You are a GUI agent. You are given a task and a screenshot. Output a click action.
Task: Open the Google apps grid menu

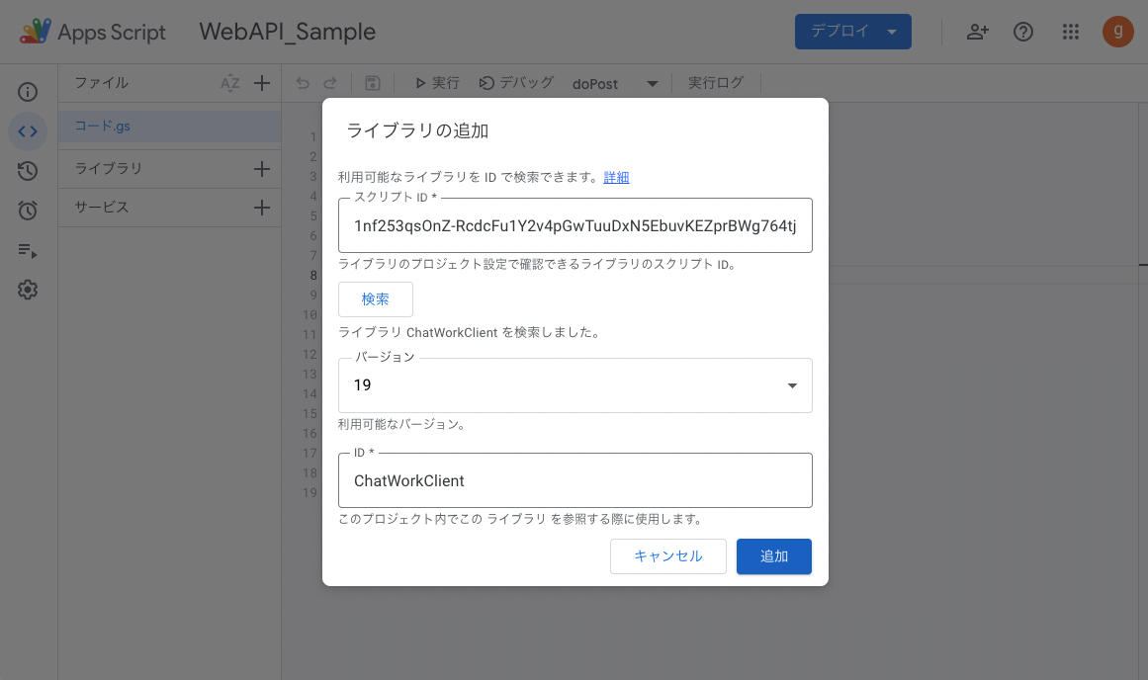(1070, 31)
